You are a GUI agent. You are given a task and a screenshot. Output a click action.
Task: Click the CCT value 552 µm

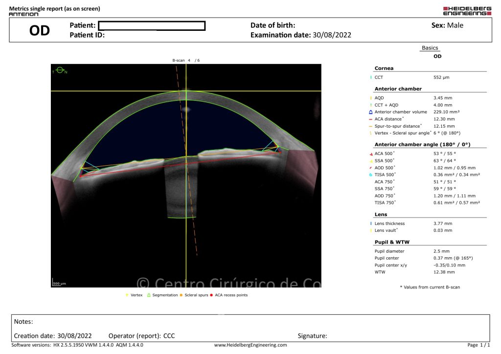(x=442, y=77)
